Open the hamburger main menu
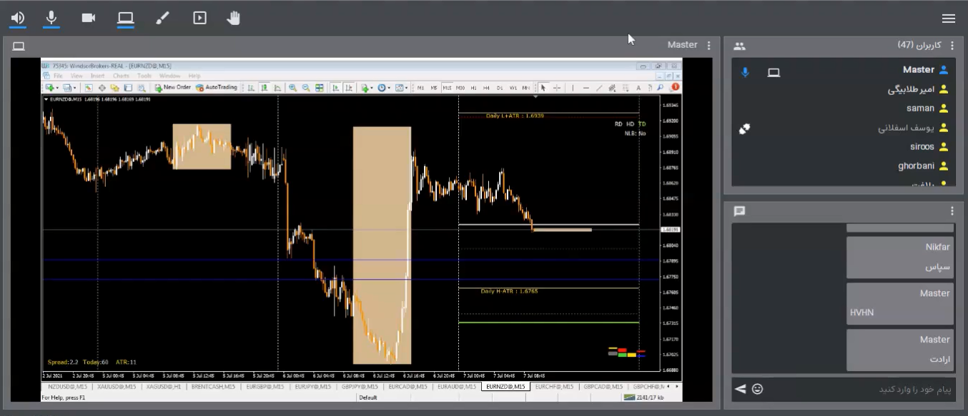The height and width of the screenshot is (416, 968). pyautogui.click(x=948, y=19)
